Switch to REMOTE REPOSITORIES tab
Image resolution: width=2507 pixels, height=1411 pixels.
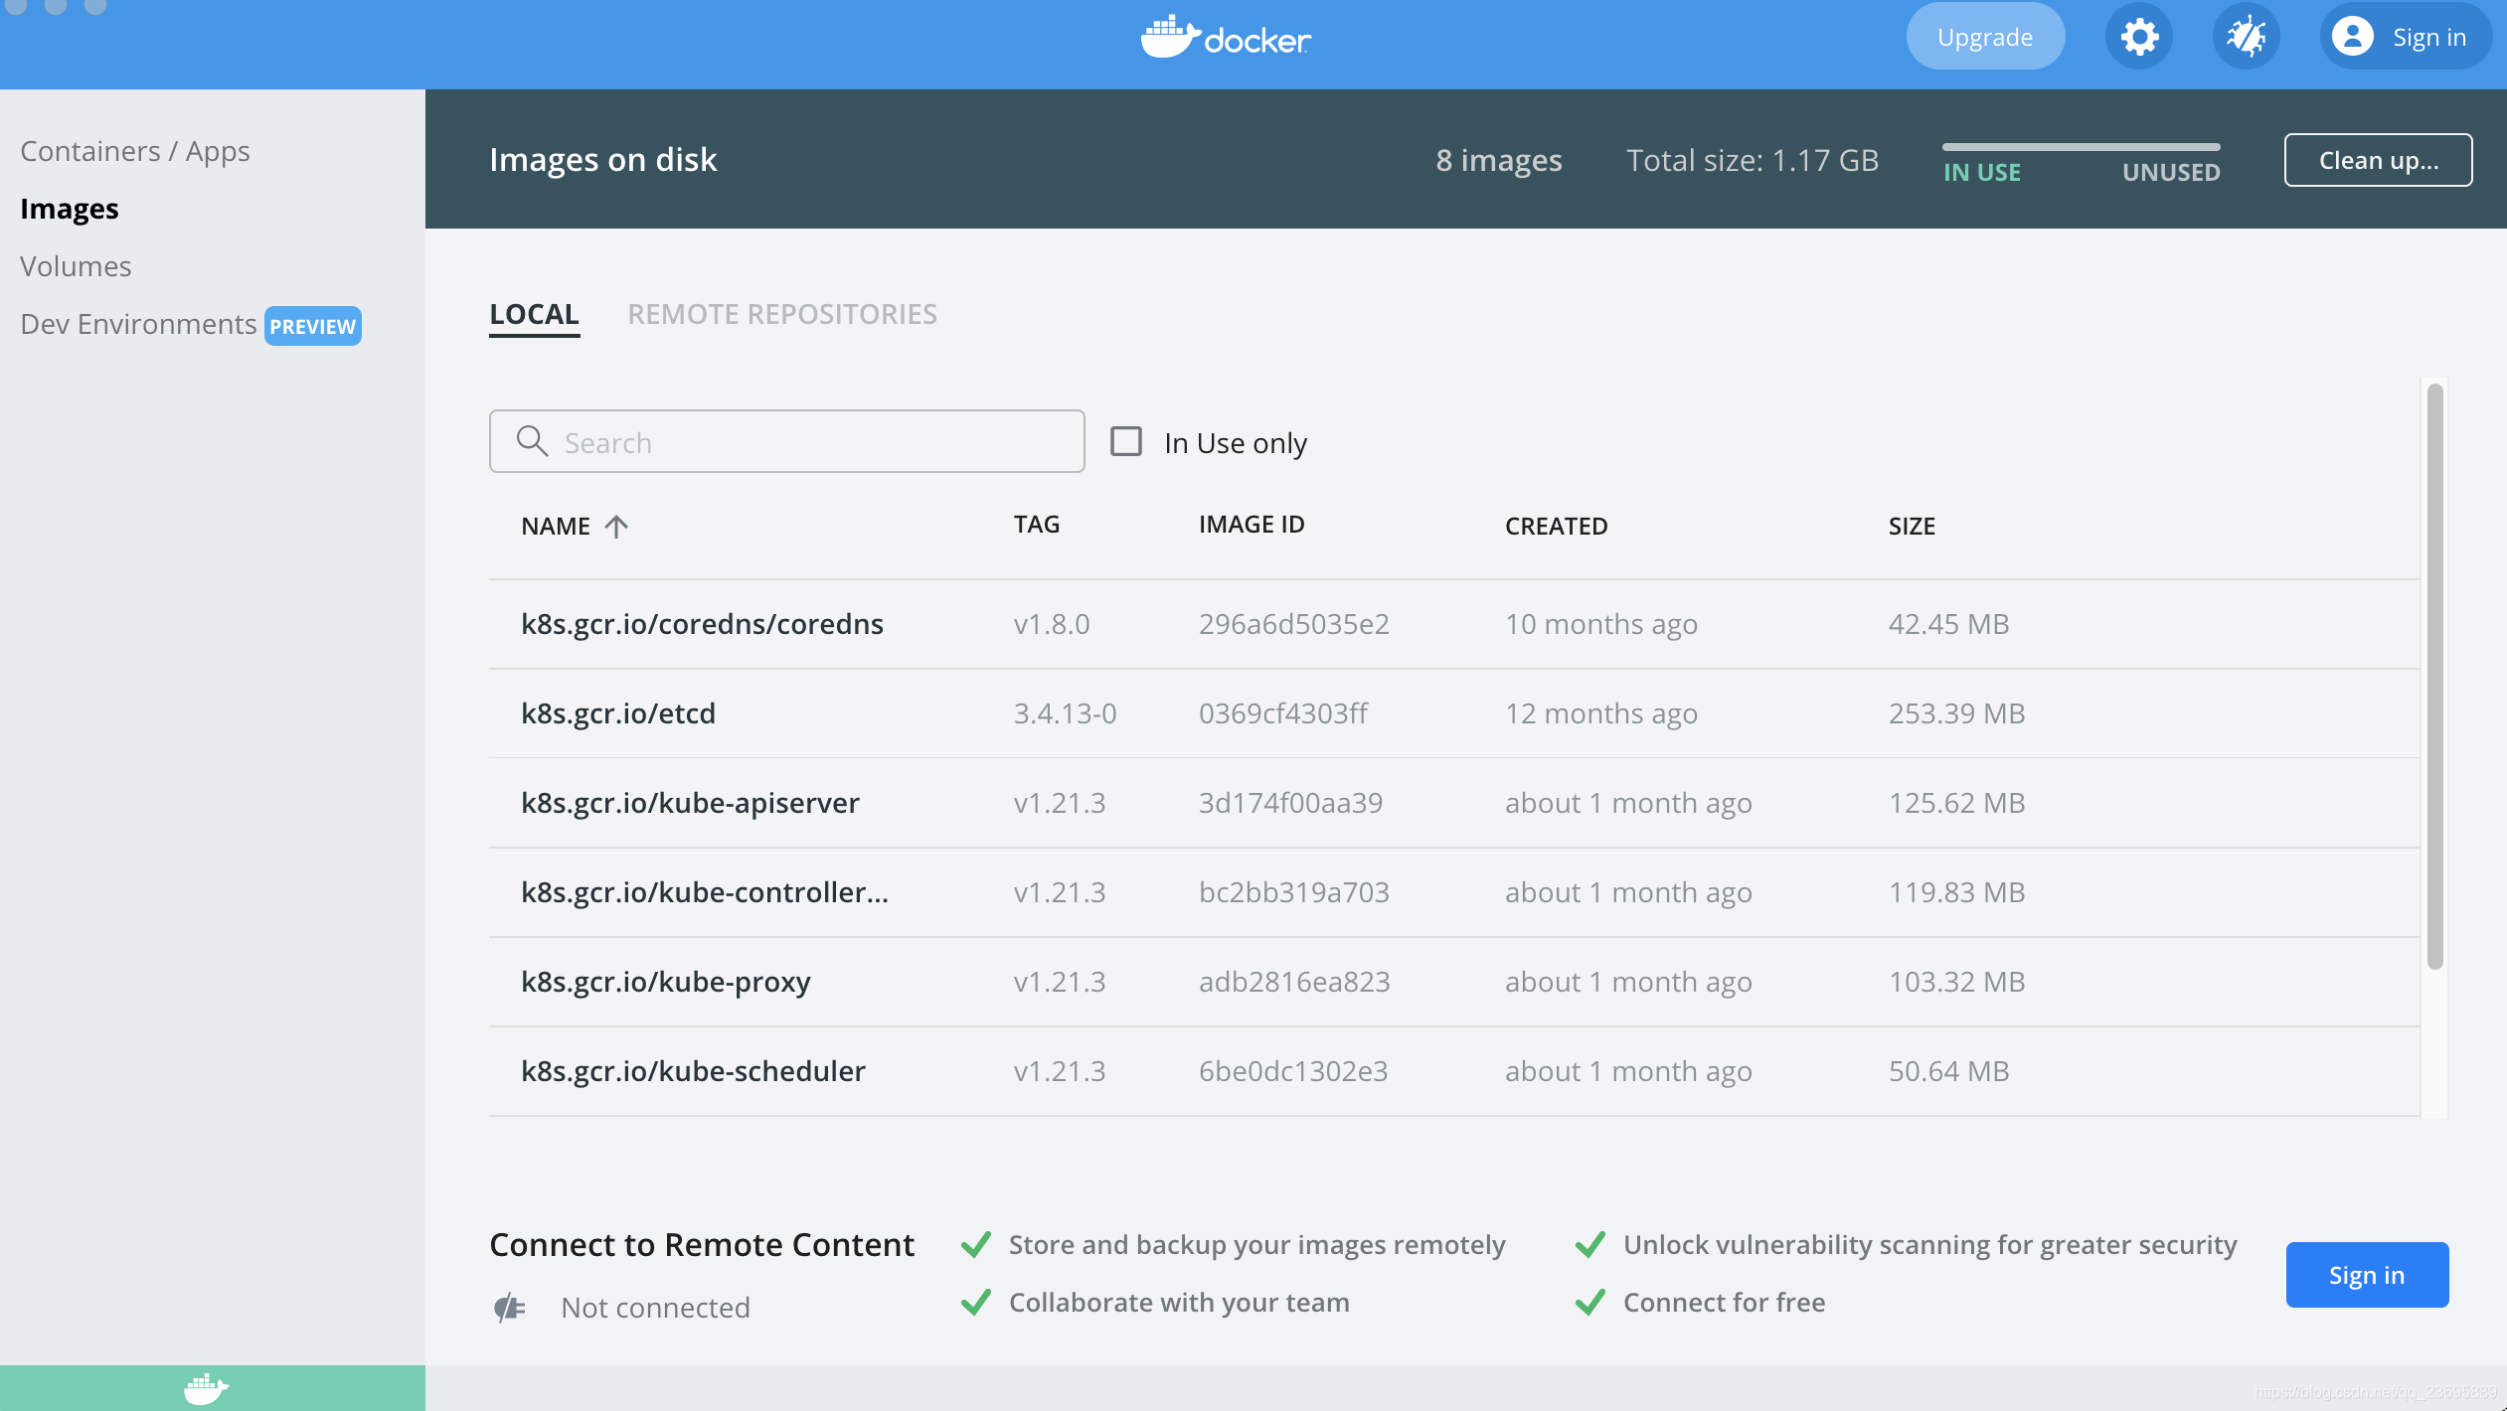coord(782,314)
